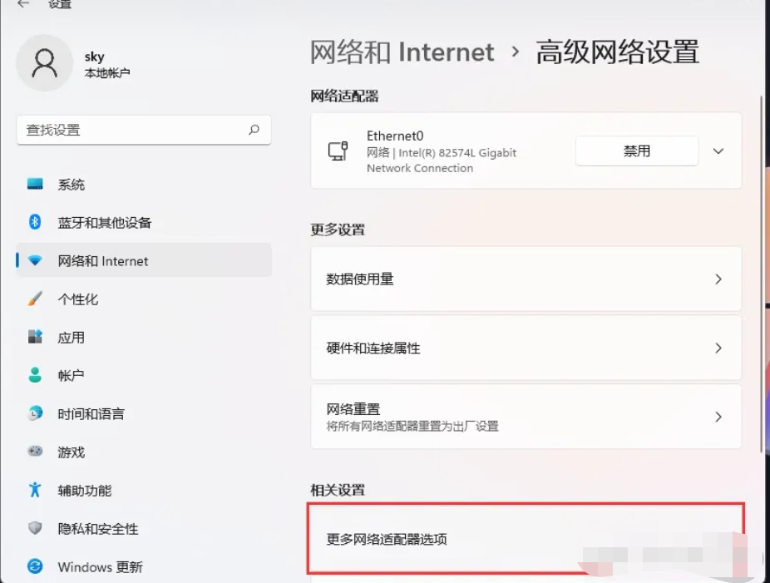Expand 硬件和连接属性
Image resolution: width=770 pixels, height=583 pixels.
click(x=718, y=348)
